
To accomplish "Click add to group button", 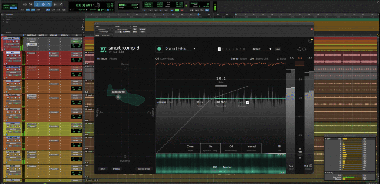I will 144,169.
